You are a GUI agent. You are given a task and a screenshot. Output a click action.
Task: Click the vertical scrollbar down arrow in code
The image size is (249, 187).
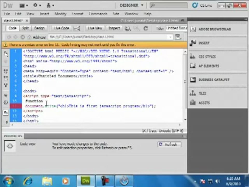(x=185, y=119)
